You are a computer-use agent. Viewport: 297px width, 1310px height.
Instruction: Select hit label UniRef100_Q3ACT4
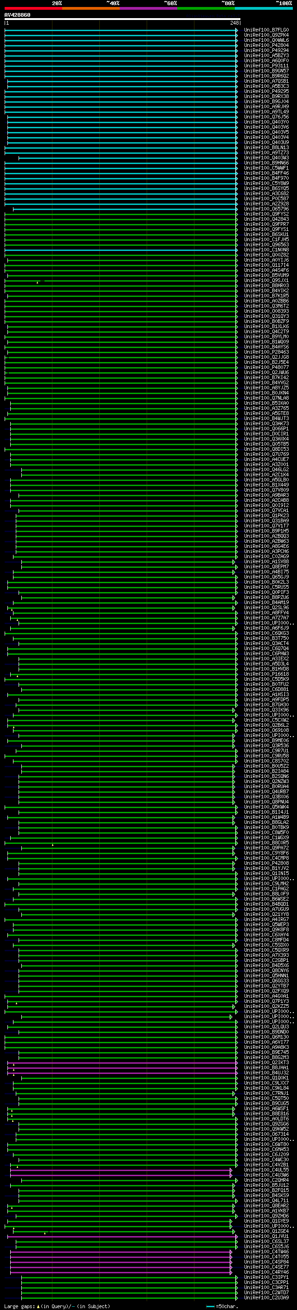266,643
